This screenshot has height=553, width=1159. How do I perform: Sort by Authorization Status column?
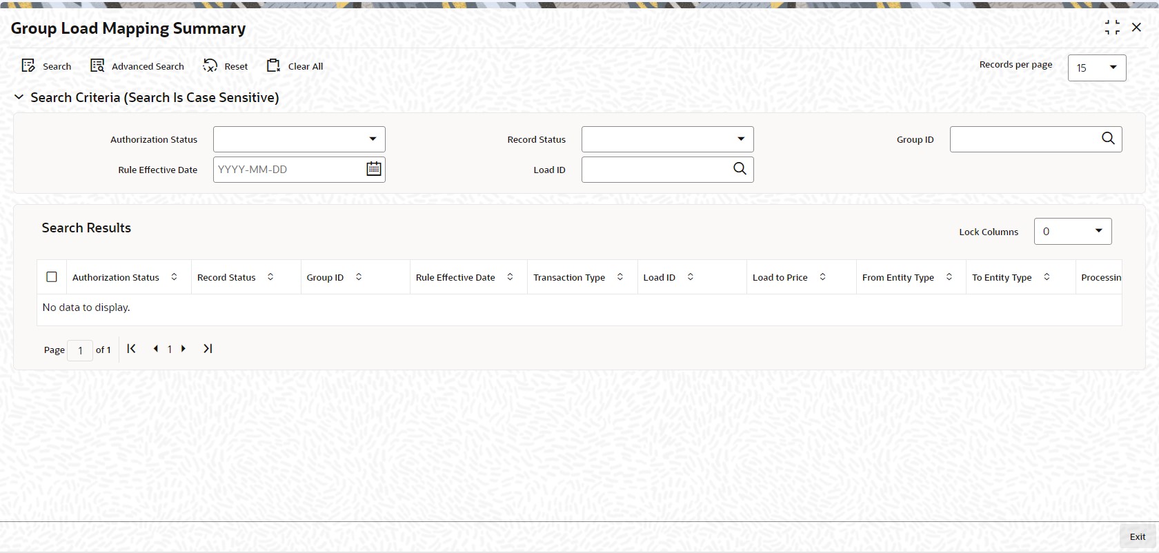[174, 277]
